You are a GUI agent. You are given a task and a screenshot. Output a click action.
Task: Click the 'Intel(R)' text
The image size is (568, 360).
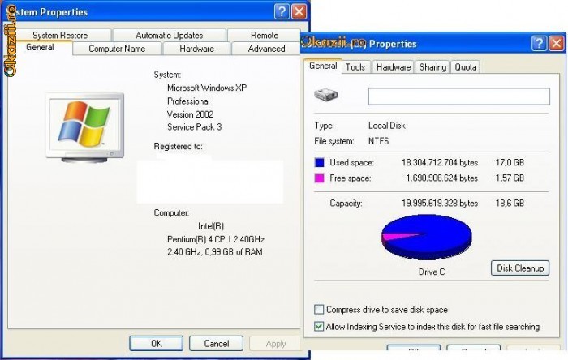[211, 226]
